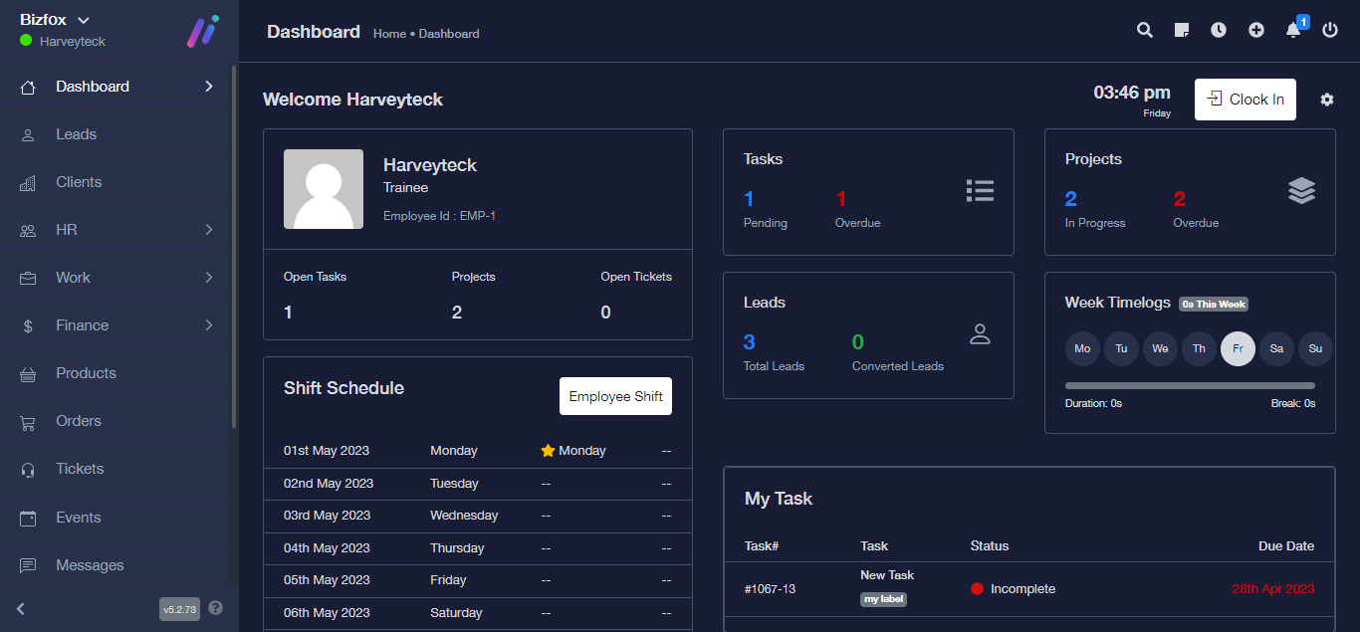The height and width of the screenshot is (632, 1360).
Task: Click the help question mark icon
Action: [215, 608]
